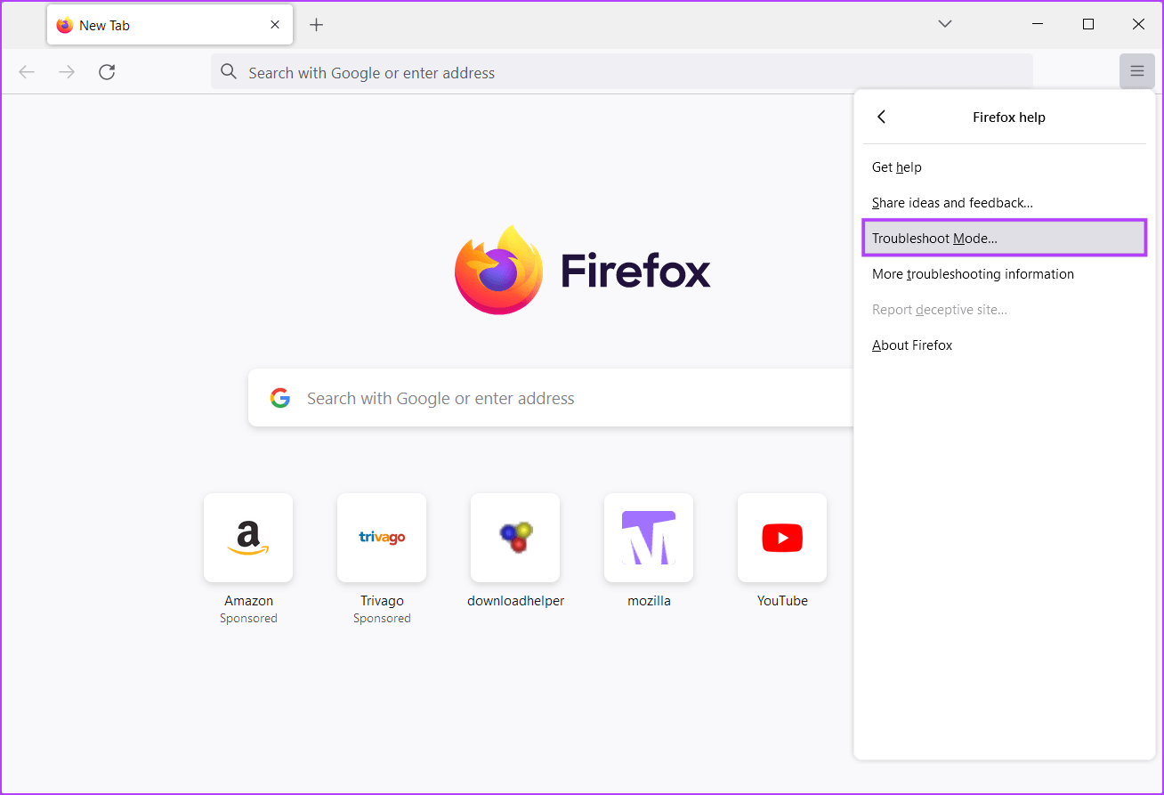Click the address bar search field
1164x795 pixels.
[x=621, y=72]
